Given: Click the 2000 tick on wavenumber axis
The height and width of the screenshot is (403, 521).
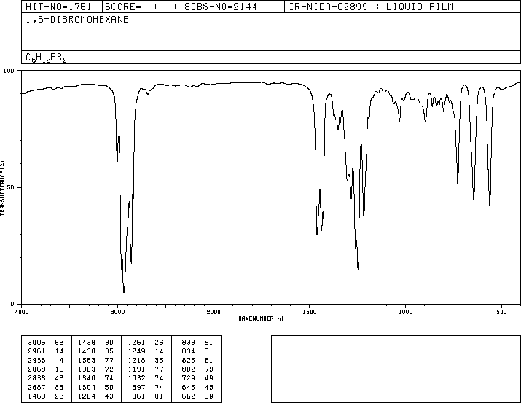Looking at the screenshot, I should pyautogui.click(x=214, y=312).
